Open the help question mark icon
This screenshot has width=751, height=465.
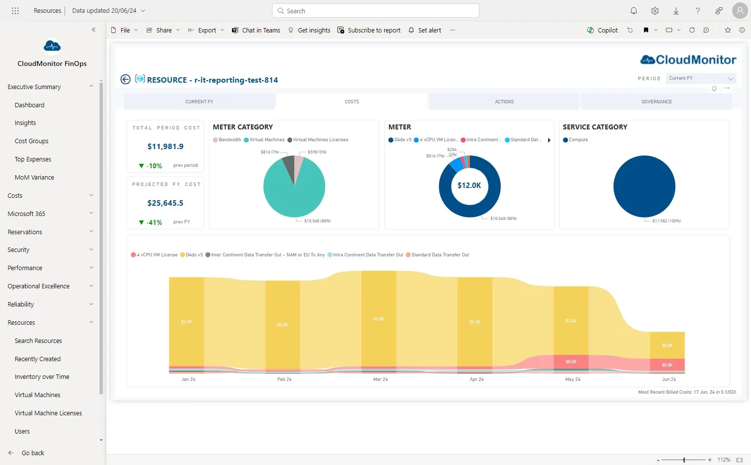(698, 10)
